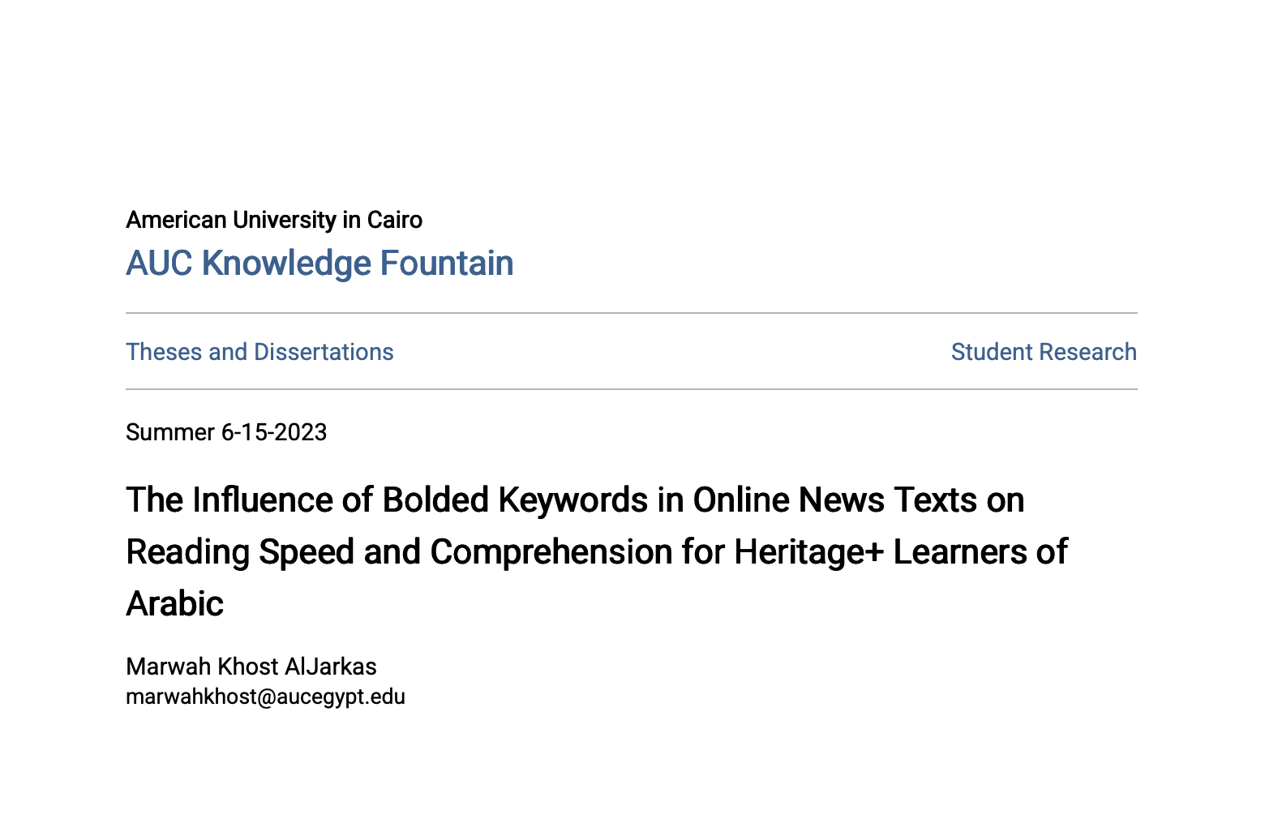Click the divider line below Student Research
Viewport: 1265px width, 819px height.
(x=631, y=389)
